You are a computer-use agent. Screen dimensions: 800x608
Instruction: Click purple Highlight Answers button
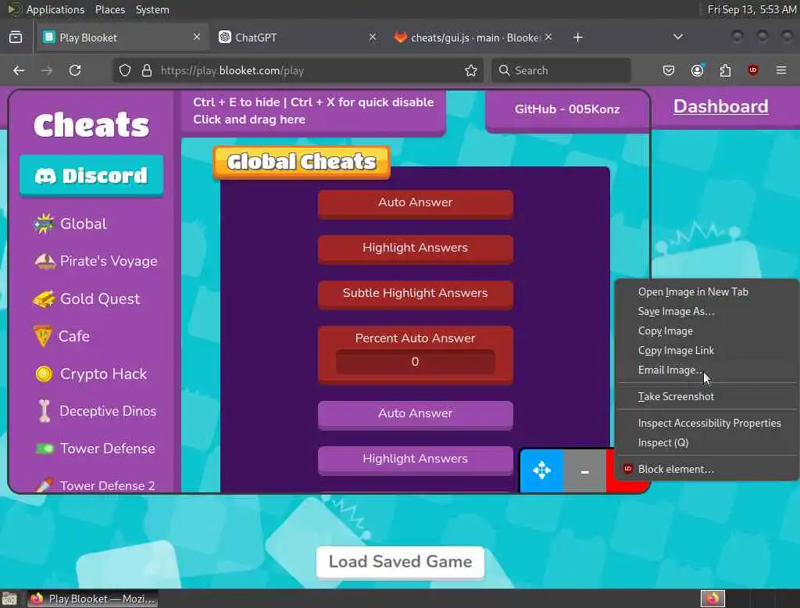pos(416,460)
